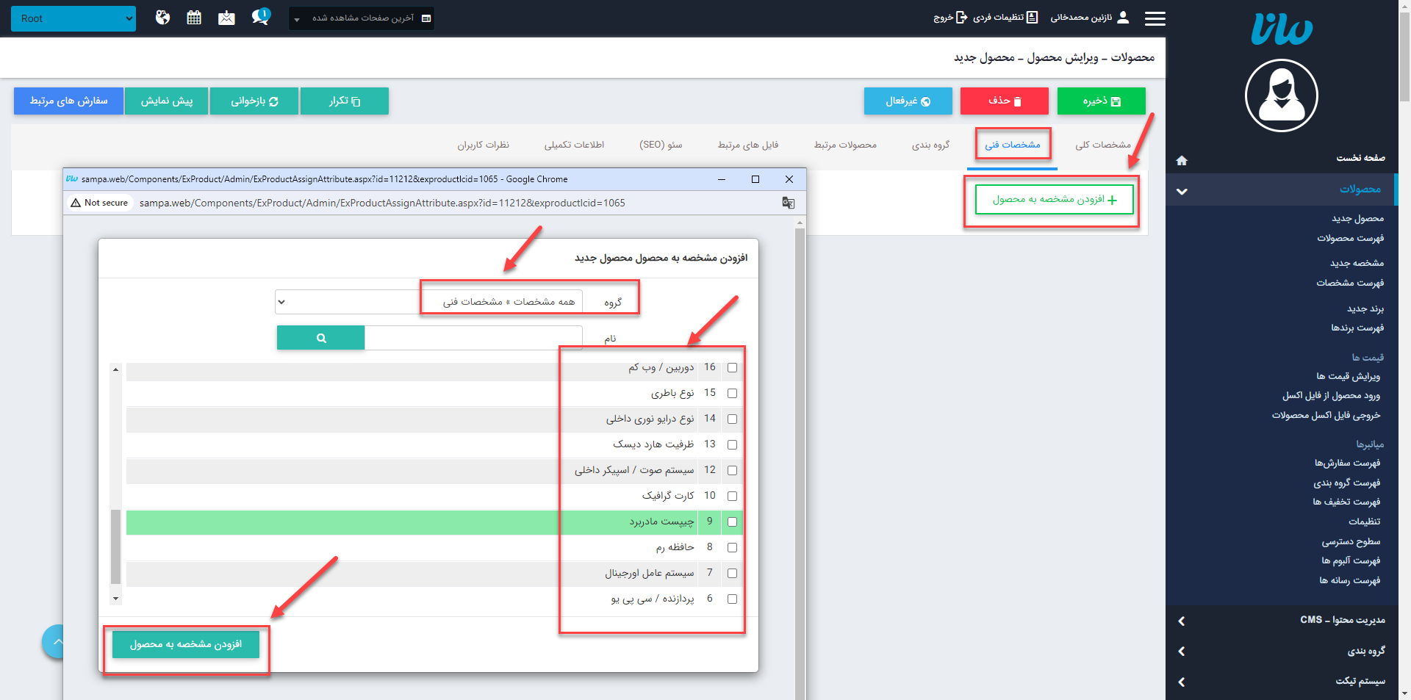Click the green ذخیره save button

(x=1101, y=101)
